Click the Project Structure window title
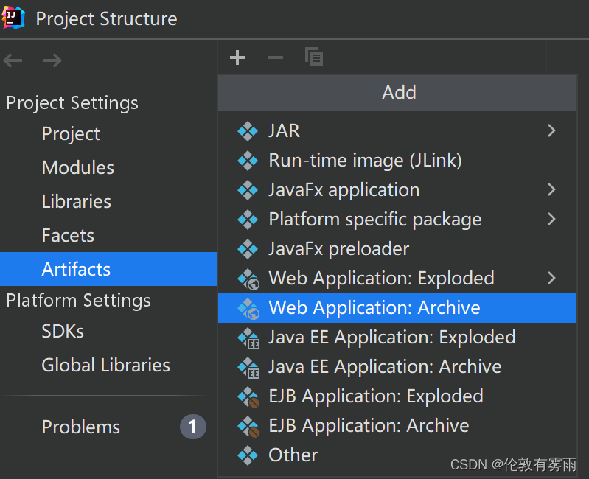This screenshot has width=589, height=479. 106,18
